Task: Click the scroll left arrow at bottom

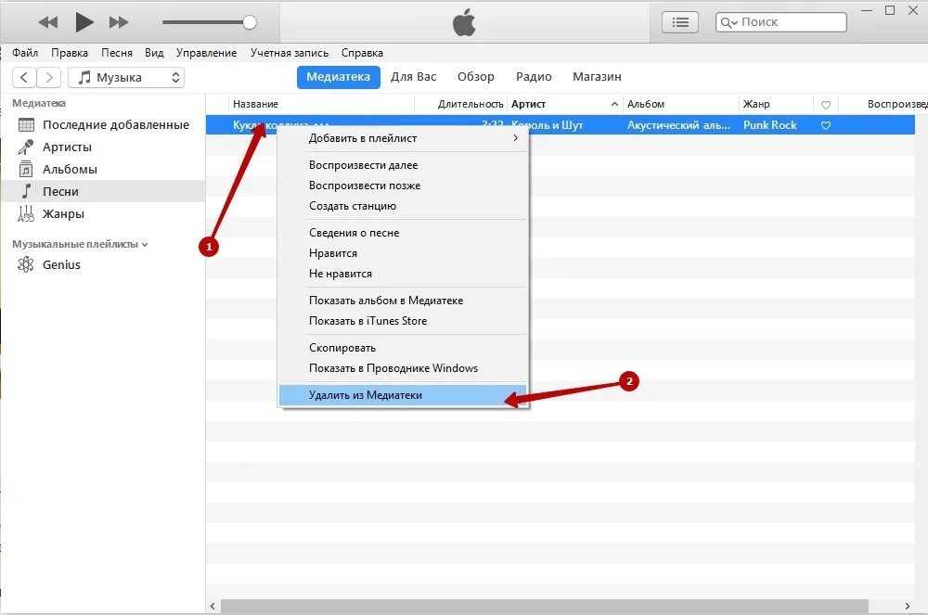Action: [x=213, y=606]
